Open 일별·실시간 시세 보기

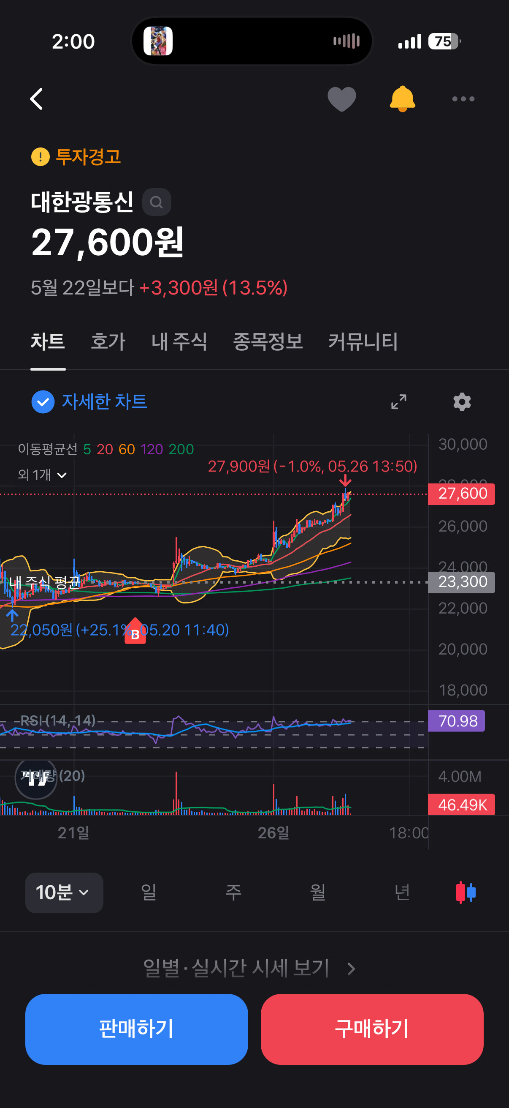[x=249, y=969]
